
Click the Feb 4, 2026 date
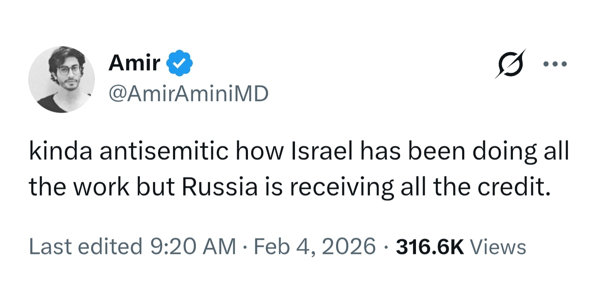312,247
